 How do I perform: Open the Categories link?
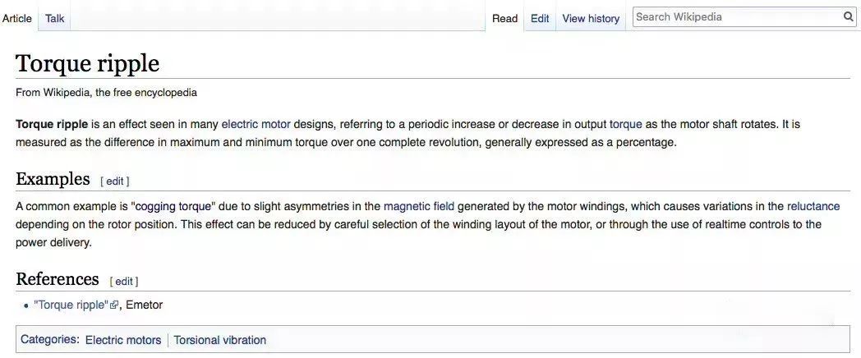(x=49, y=339)
